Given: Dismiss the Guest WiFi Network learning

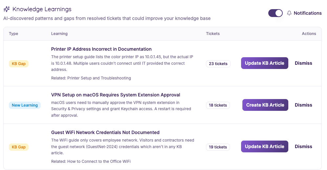Looking at the screenshot, I should click(303, 146).
